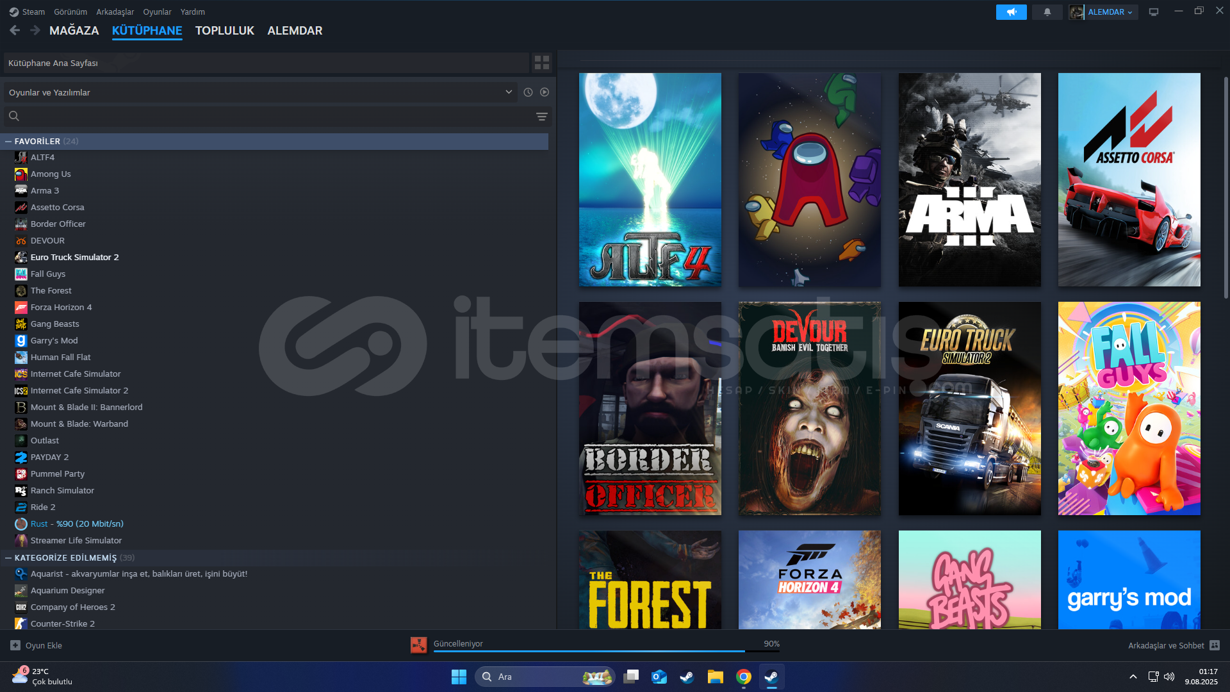This screenshot has width=1230, height=692.
Task: Open the DEVOUR cover thumbnail
Action: 810,408
